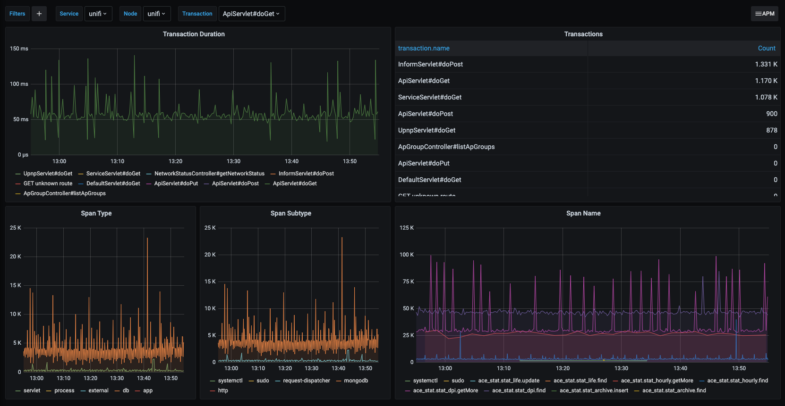Toggle systemctl series in Span Subtype legend

click(230, 381)
